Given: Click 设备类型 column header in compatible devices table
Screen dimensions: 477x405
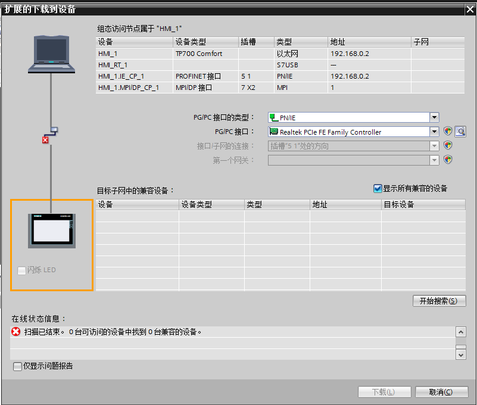Looking at the screenshot, I should tap(211, 204).
